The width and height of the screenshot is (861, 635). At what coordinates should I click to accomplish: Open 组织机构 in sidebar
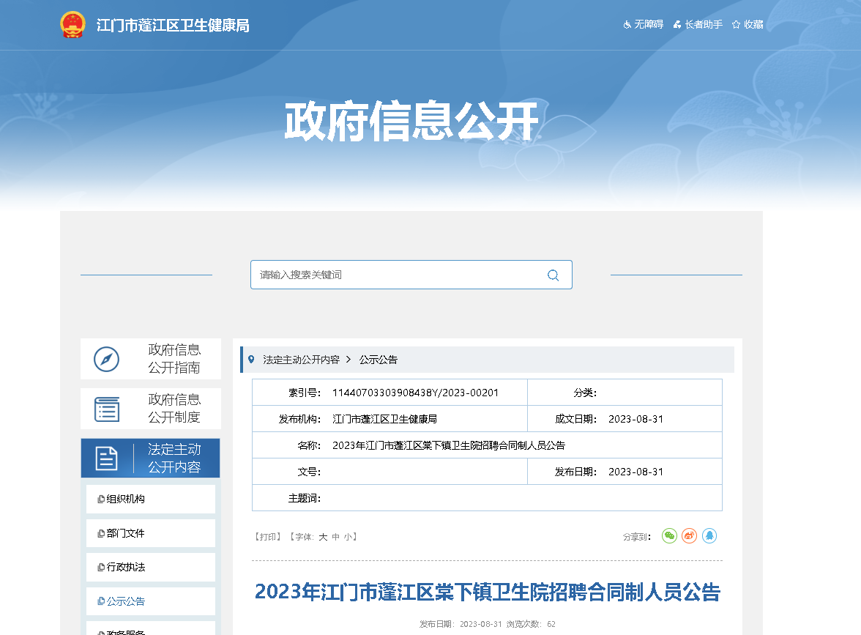click(125, 499)
